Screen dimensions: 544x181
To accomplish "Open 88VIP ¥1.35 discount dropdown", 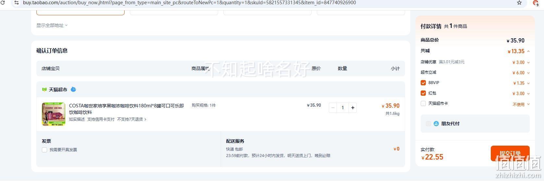I will click(528, 83).
